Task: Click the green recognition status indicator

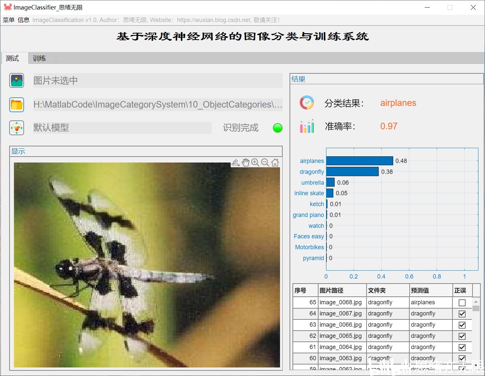Action: [278, 128]
